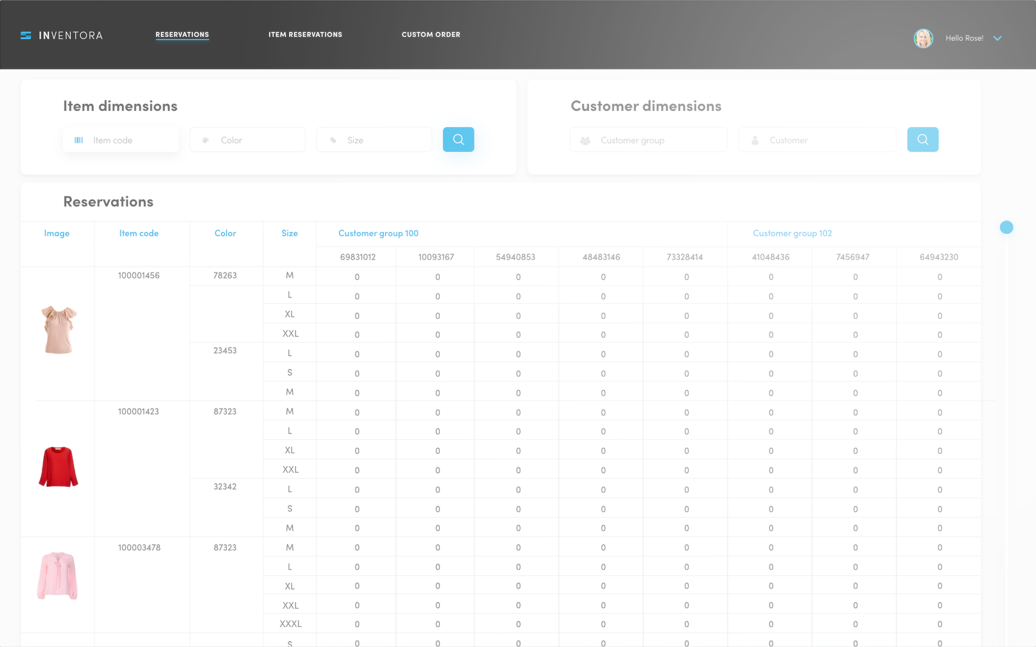
Task: Click the barcode icon in Item code field
Action: pos(79,141)
